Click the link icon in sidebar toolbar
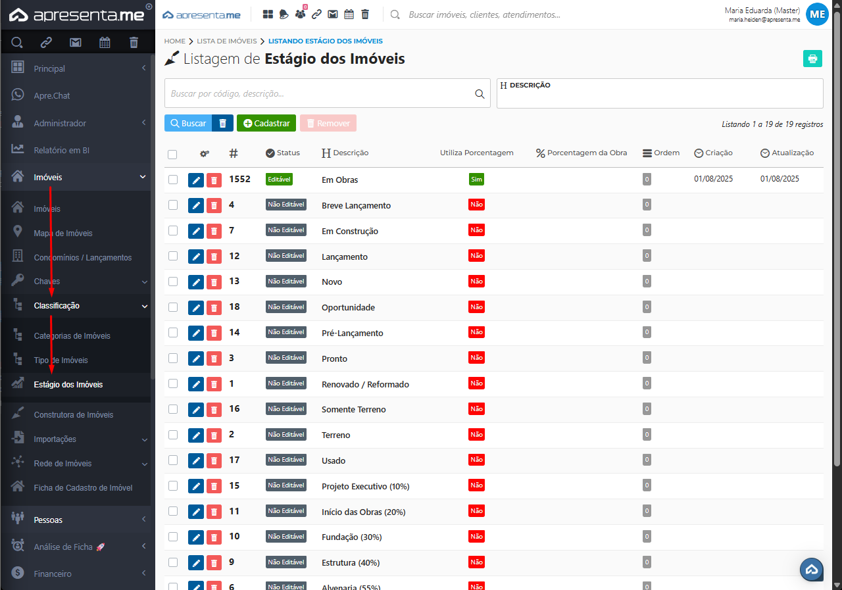 (46, 43)
